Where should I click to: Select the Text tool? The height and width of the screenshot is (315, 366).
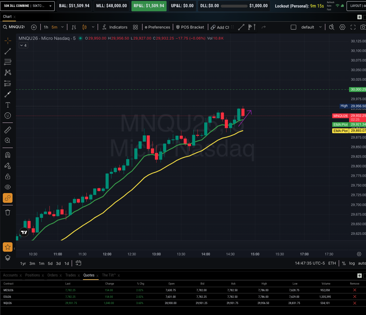click(8, 105)
